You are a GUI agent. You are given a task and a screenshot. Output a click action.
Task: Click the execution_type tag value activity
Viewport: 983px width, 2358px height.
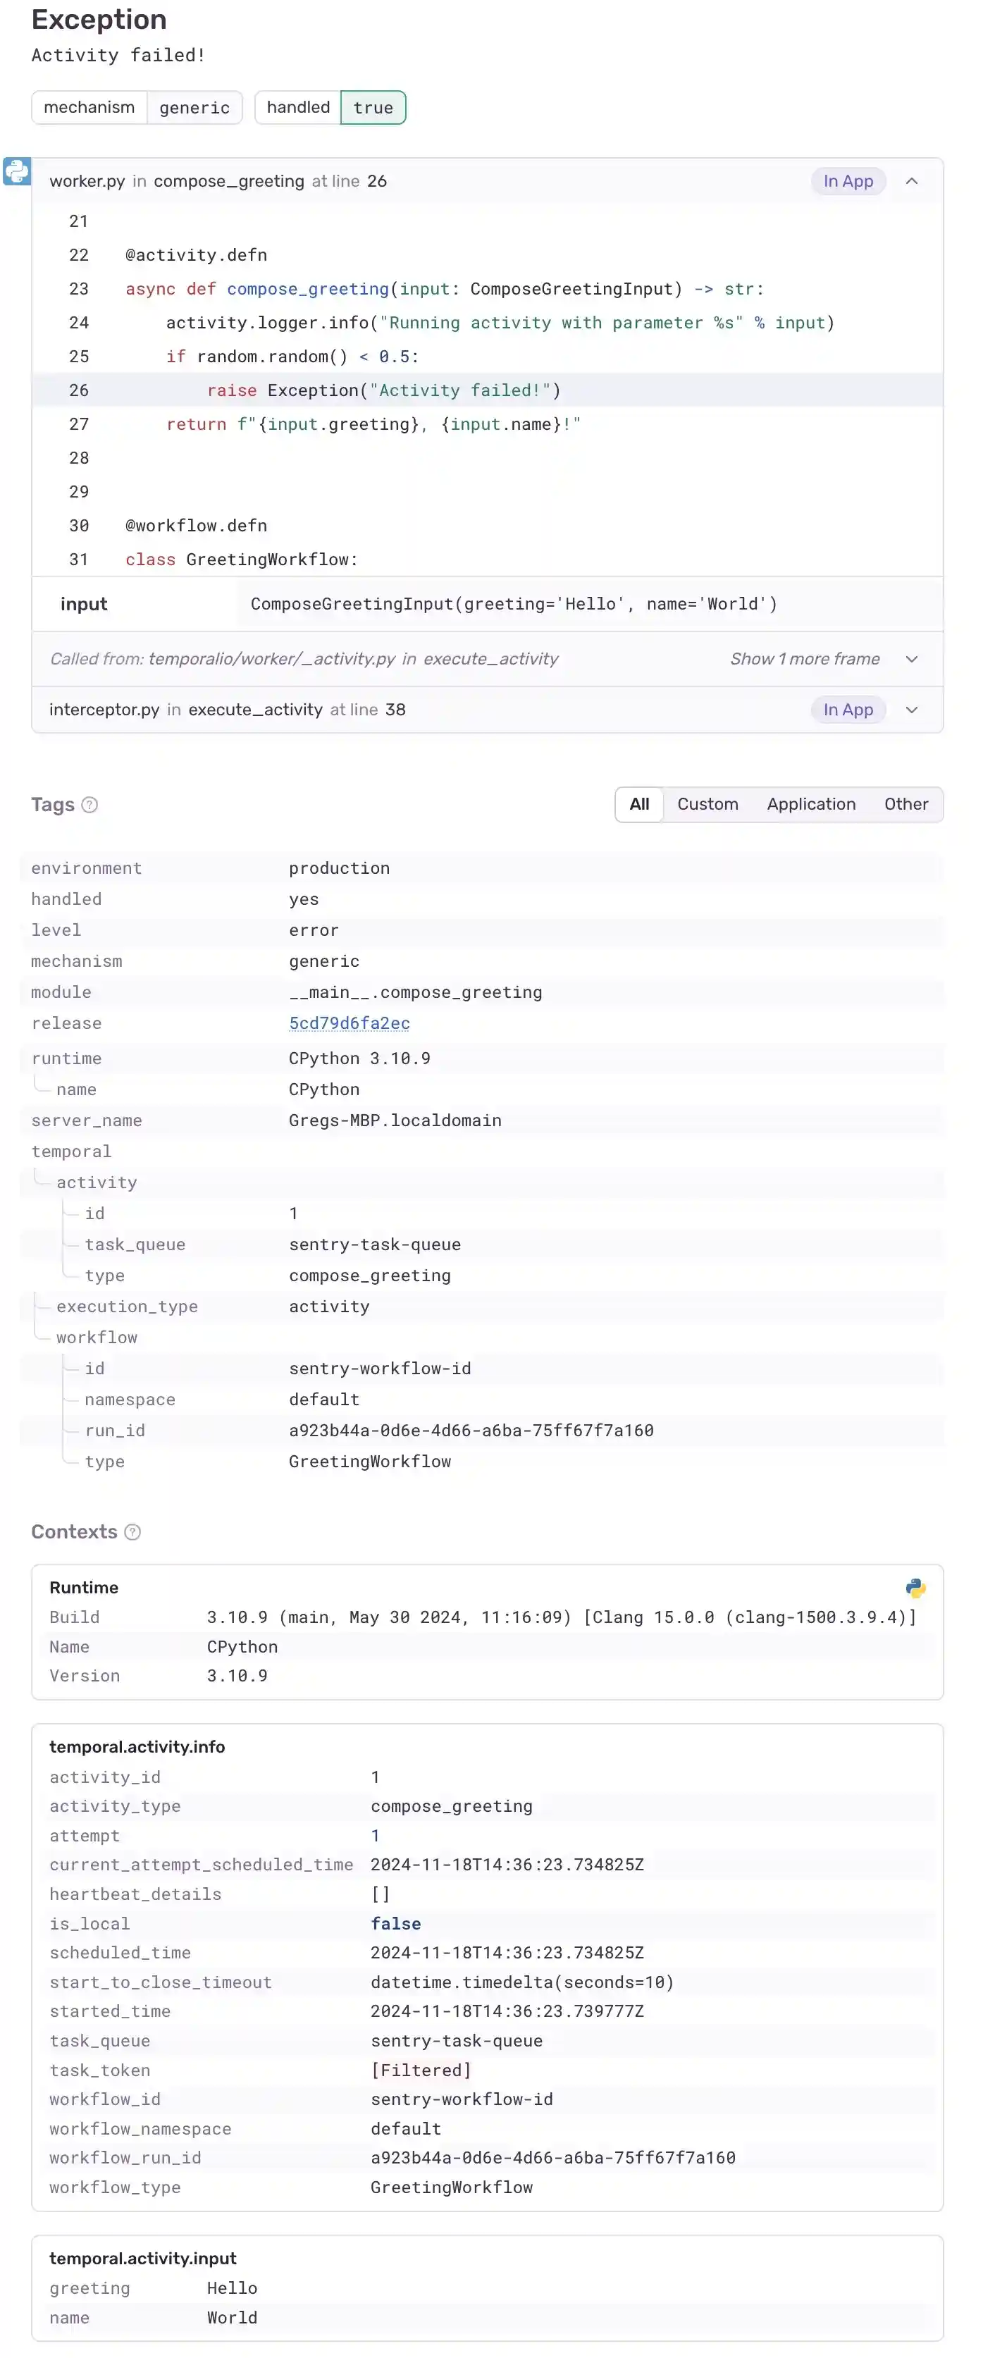point(328,1307)
